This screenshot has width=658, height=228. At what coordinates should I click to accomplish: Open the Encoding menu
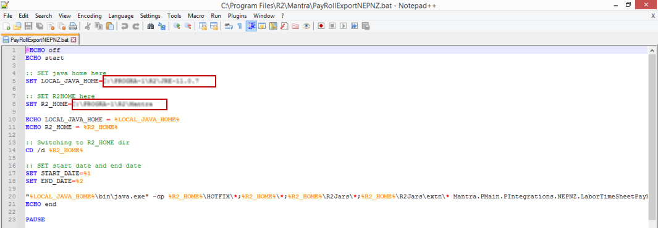(90, 16)
